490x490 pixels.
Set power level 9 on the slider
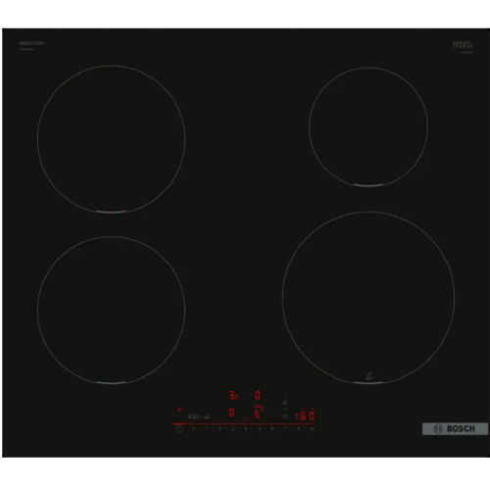[312, 428]
